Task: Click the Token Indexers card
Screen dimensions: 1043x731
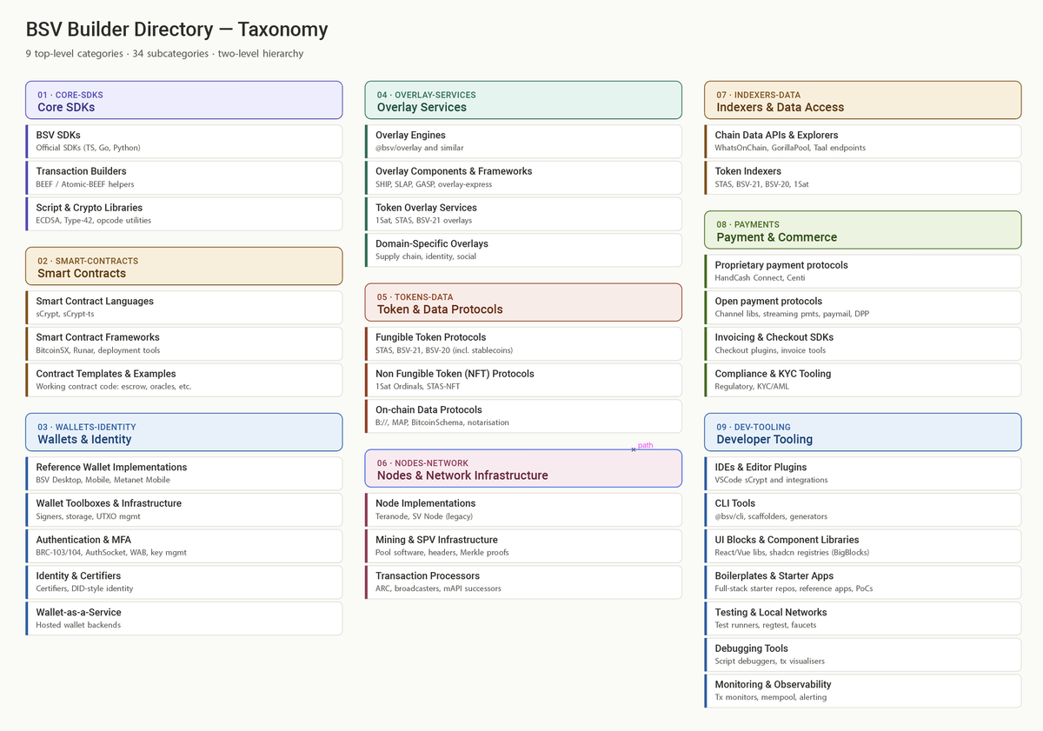Action: [x=863, y=177]
